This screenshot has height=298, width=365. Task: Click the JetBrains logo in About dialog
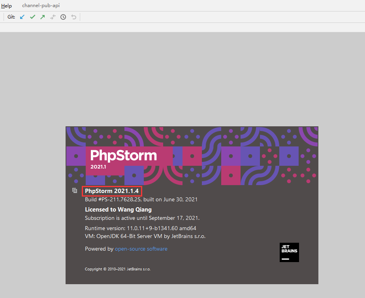[x=289, y=252]
